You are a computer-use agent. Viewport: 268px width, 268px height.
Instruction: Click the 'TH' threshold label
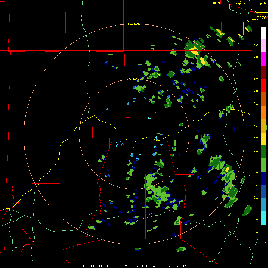pyautogui.click(x=256, y=233)
